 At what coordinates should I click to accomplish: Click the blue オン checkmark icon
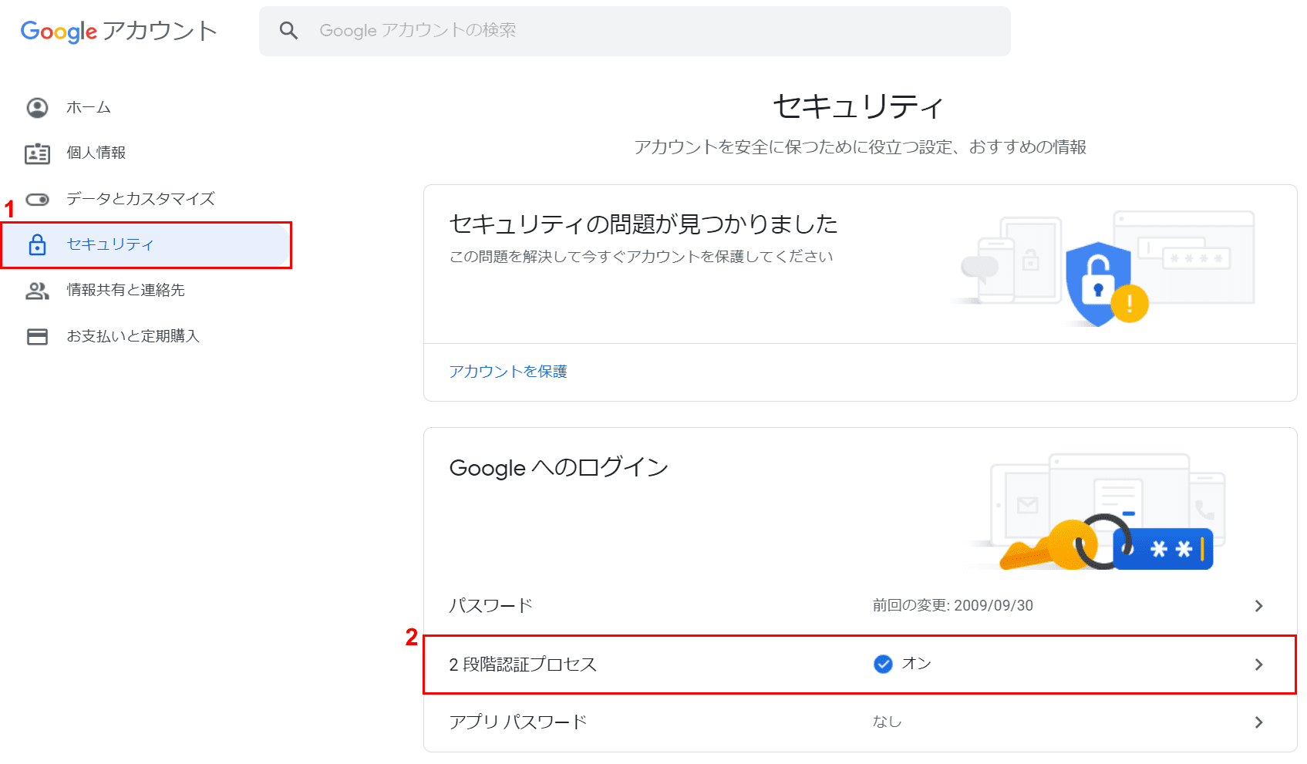pos(883,664)
